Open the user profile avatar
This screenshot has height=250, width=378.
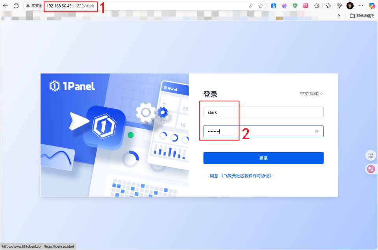350,6
